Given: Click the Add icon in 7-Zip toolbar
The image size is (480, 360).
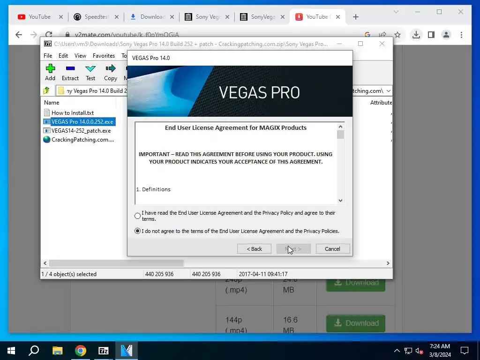Looking at the screenshot, I should tap(50, 72).
